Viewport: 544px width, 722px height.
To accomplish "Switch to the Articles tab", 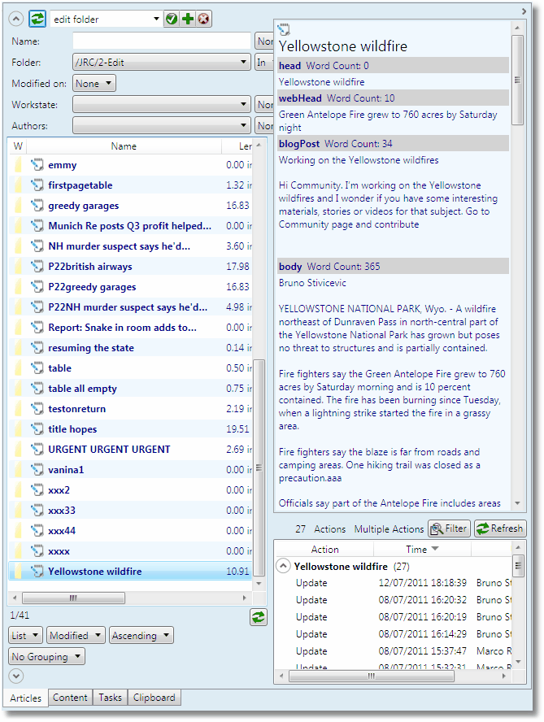I will pos(25,698).
